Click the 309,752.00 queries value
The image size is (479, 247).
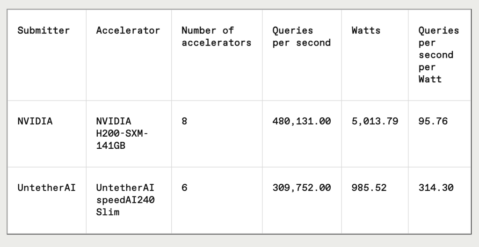pos(302,188)
